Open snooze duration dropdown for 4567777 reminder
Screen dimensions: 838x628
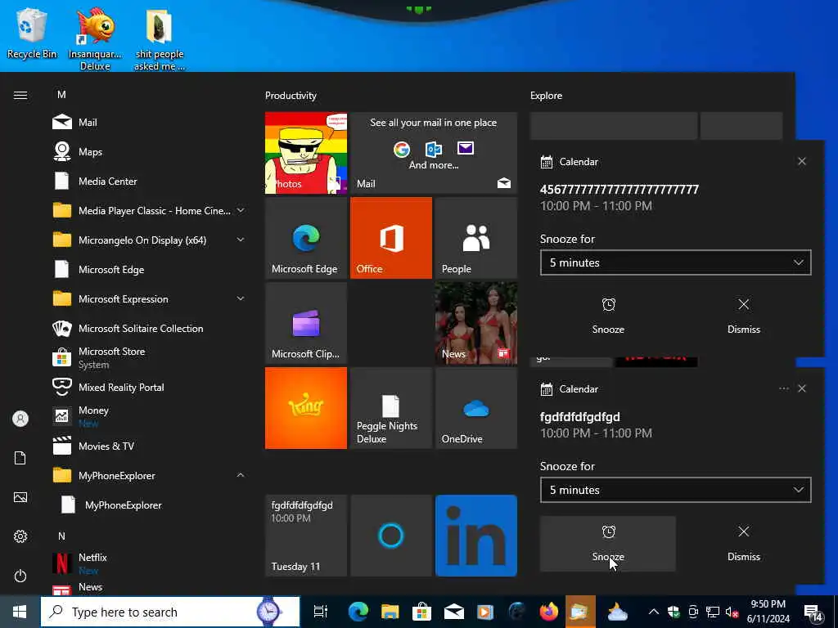[x=675, y=262]
